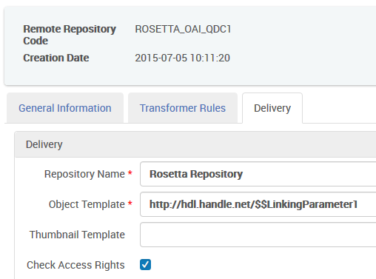Open the General Information tab
The image size is (376, 279).
point(65,108)
